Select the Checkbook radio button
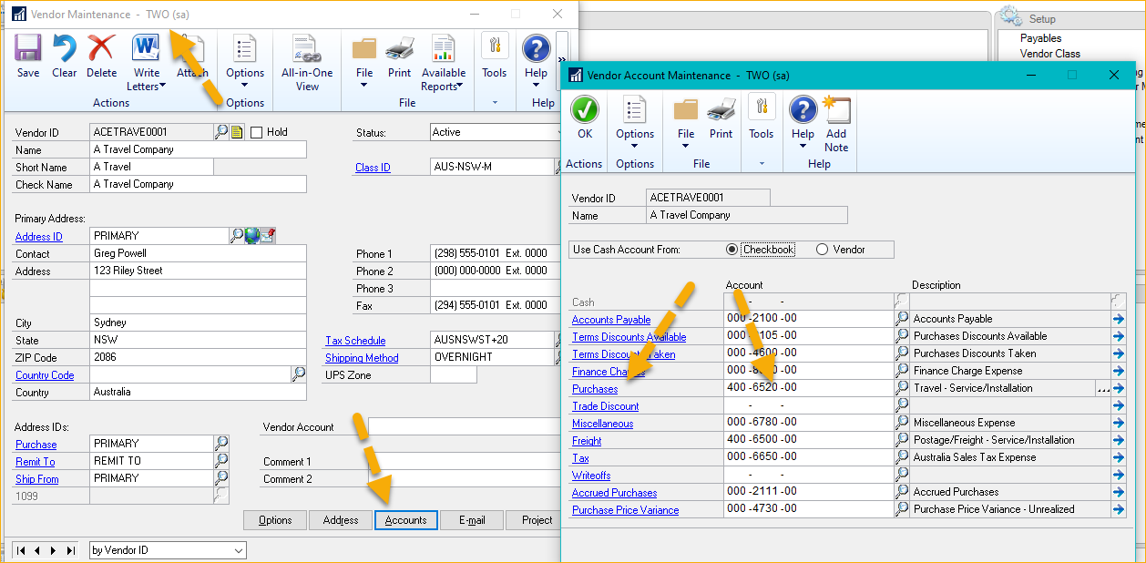The height and width of the screenshot is (563, 1146). [732, 250]
